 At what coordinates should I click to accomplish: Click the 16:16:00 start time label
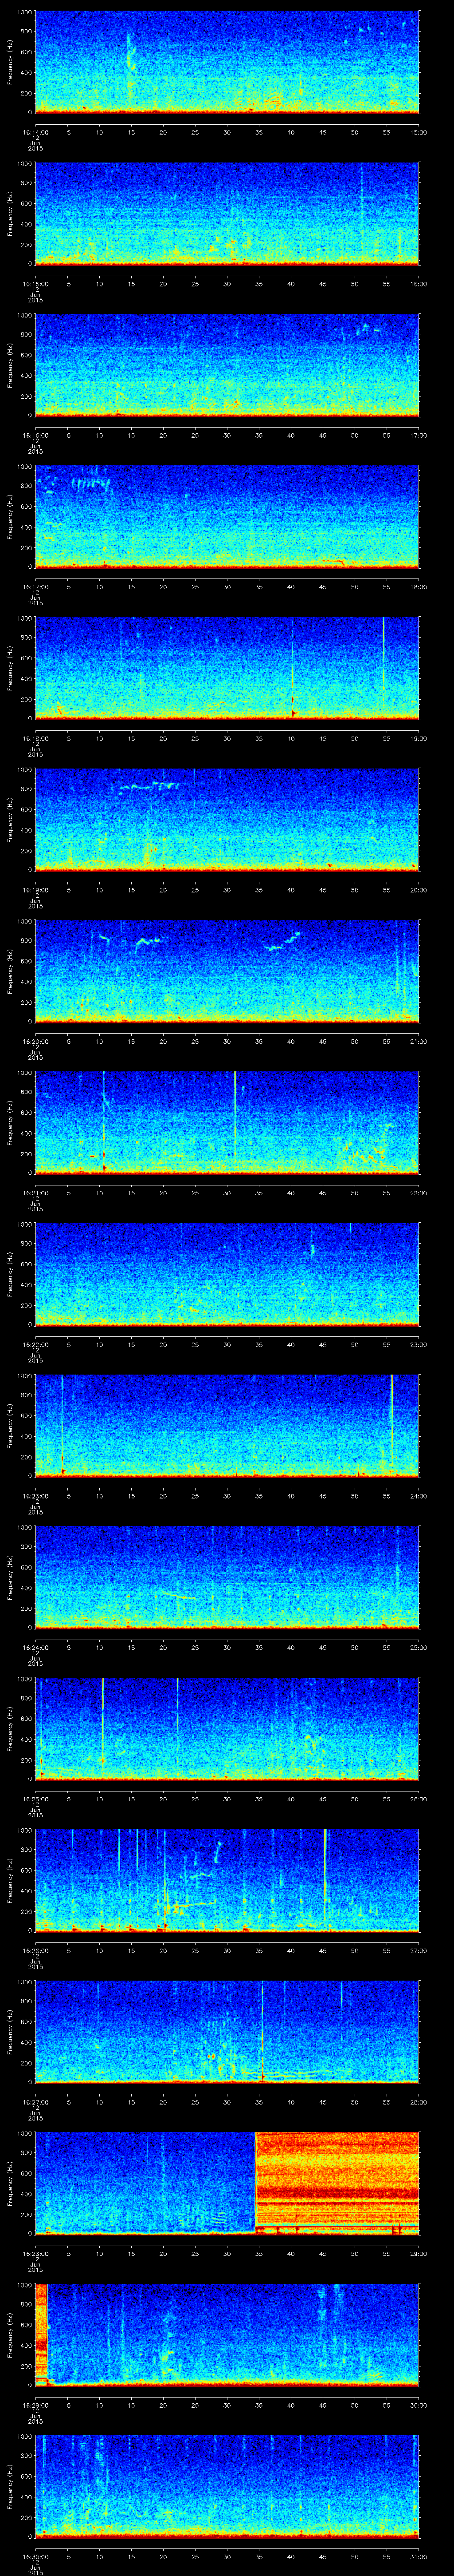(x=35, y=435)
